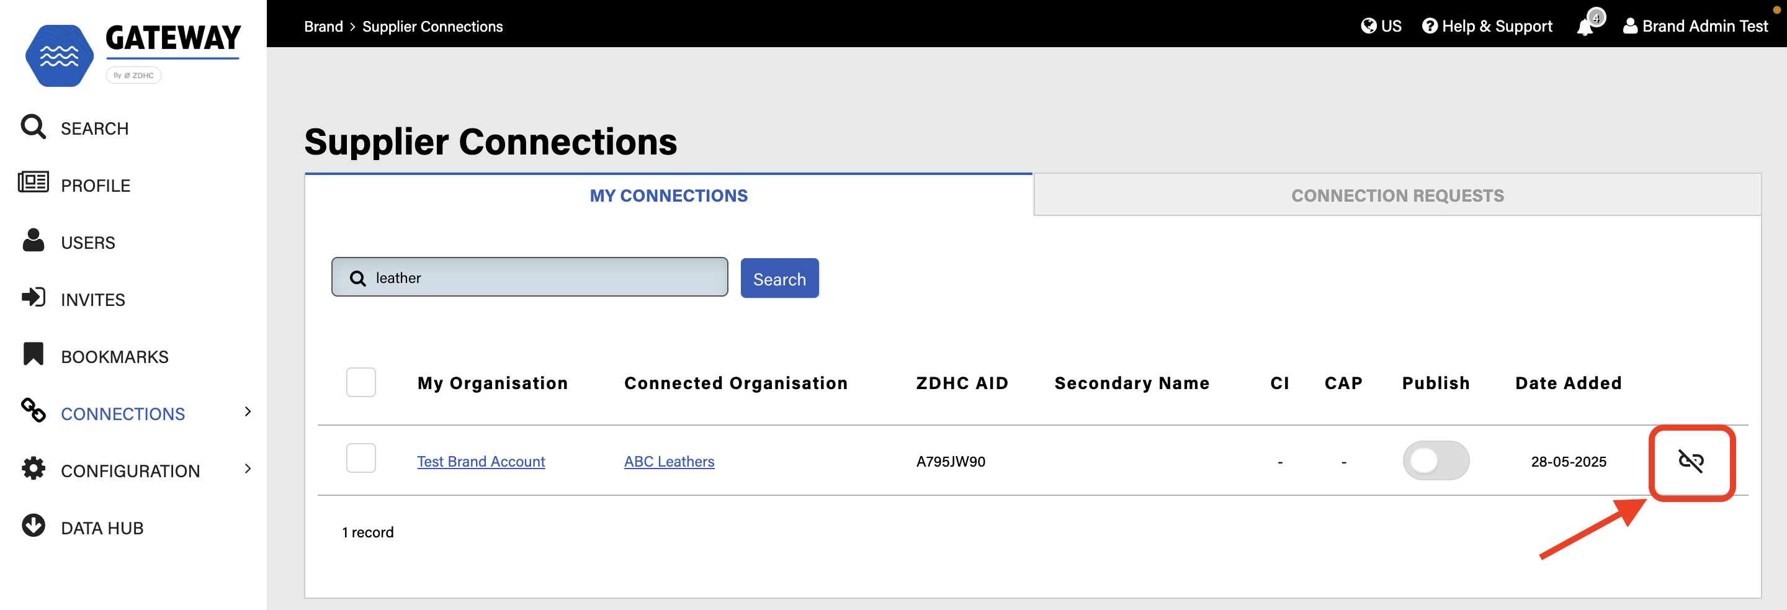Unlink the ABC Leathers connection
The image size is (1787, 610).
coord(1691,461)
